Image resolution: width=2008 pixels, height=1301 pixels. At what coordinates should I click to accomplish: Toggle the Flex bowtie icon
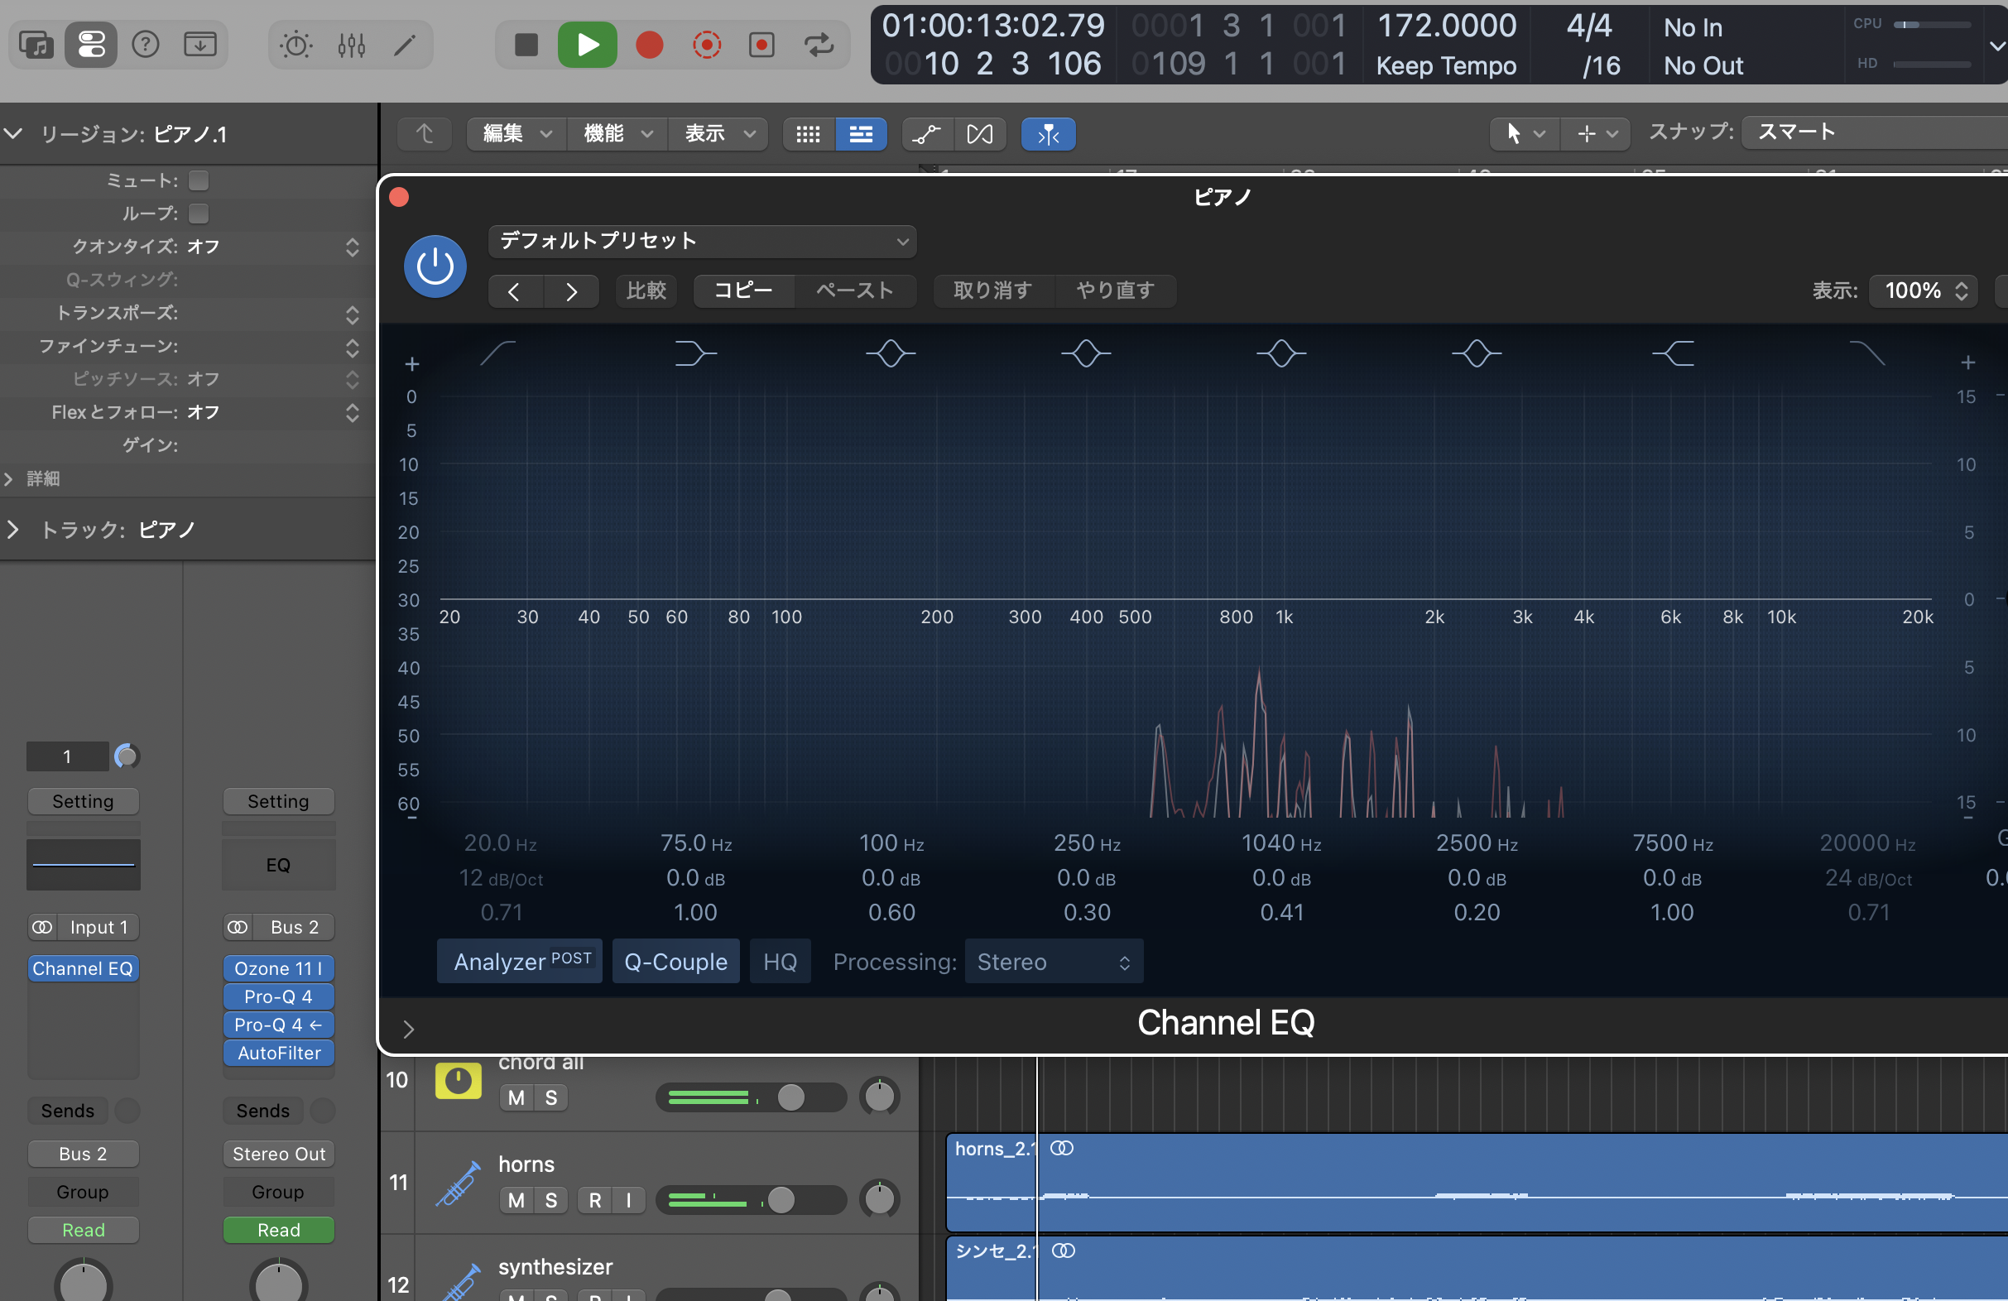pos(979,133)
